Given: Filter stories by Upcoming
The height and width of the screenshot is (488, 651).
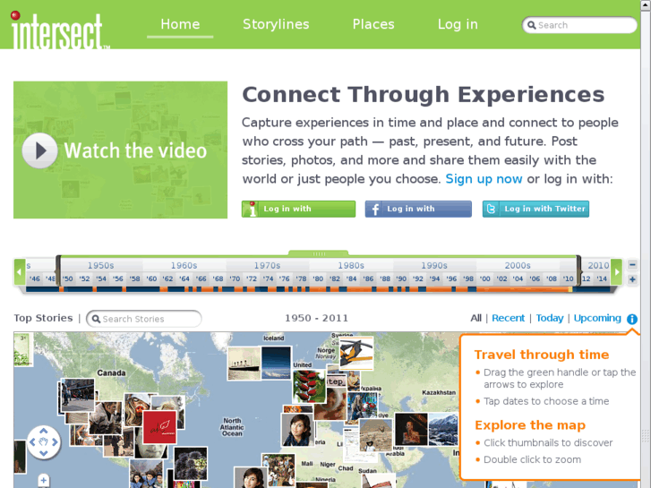Looking at the screenshot, I should [597, 318].
